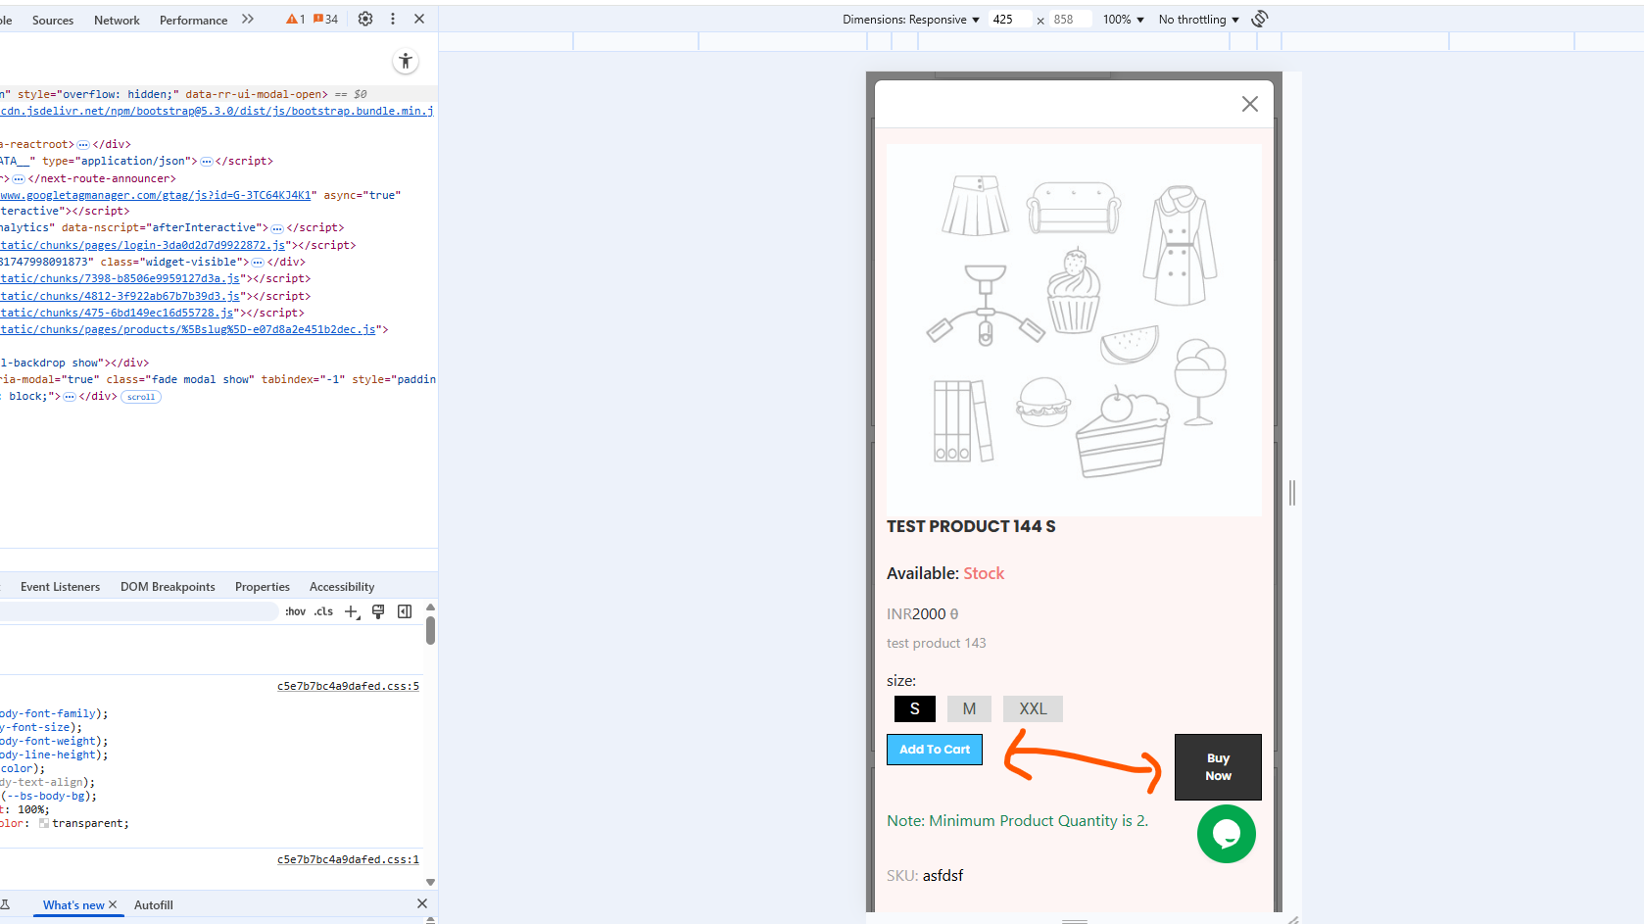The height and width of the screenshot is (924, 1644).
Task: Select size M
Action: click(969, 708)
